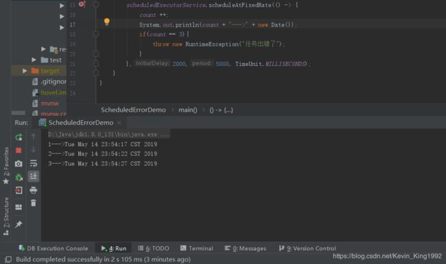
Task: Click the restore layout icon in Run toolbar
Action: pyautogui.click(x=19, y=207)
